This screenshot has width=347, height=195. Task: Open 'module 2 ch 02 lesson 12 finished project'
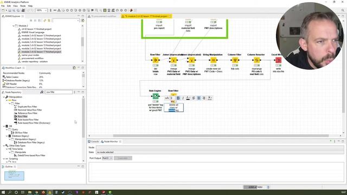tap(41, 36)
